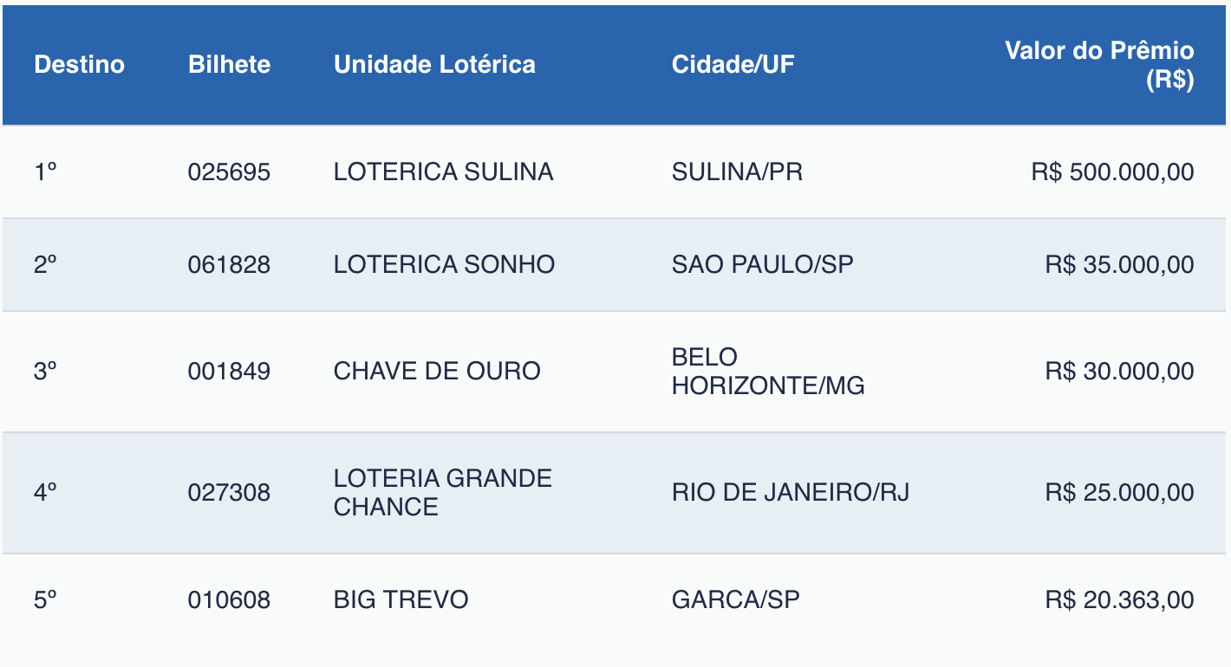Select ticket number 010608
Screen dimensions: 1231x667
tap(229, 599)
